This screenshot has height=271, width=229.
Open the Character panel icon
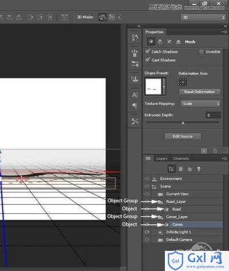pos(135,95)
